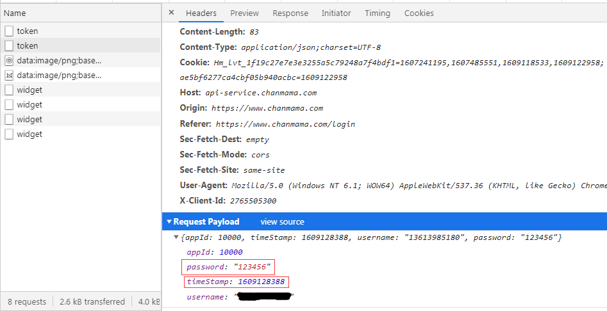The image size is (607, 311).
Task: Click the Host value api-service.chanmama.com
Action: (261, 93)
